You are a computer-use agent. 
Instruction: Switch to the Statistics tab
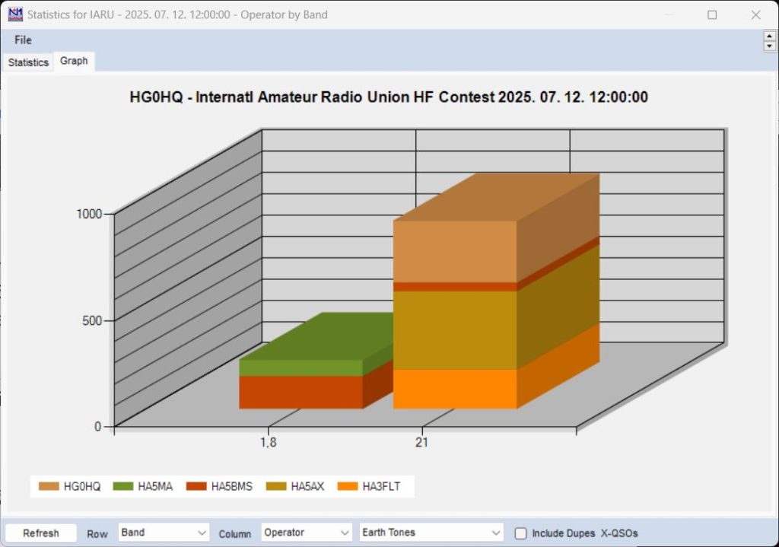coord(28,62)
